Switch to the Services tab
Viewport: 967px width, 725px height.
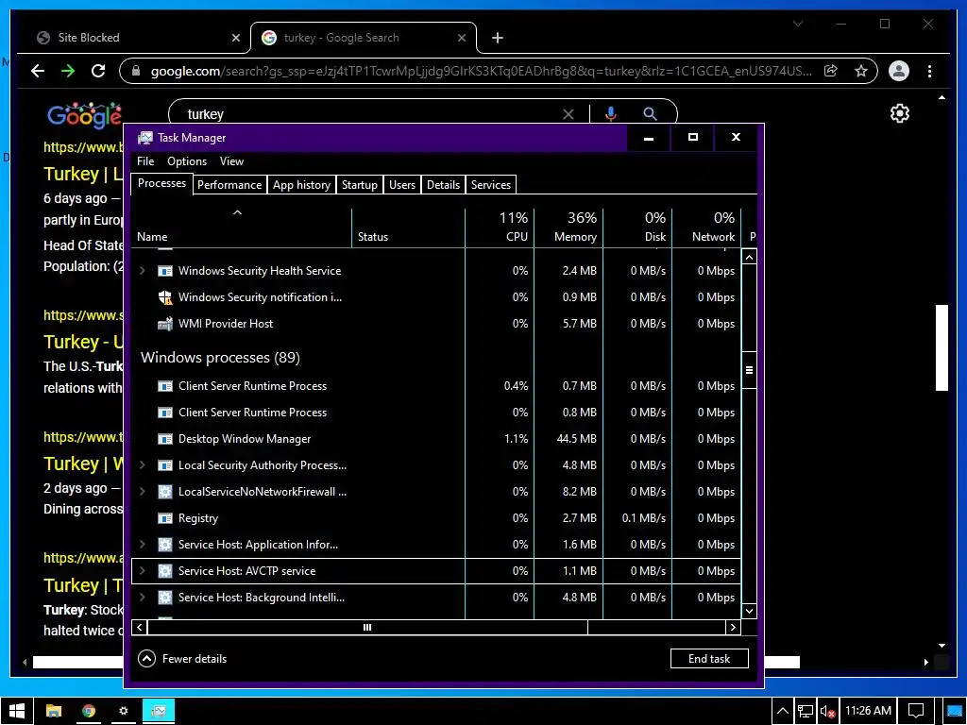(491, 185)
